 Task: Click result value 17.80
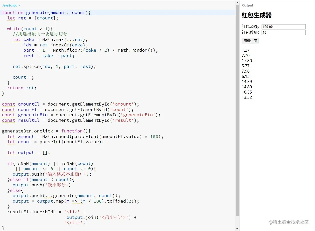pos(247,61)
